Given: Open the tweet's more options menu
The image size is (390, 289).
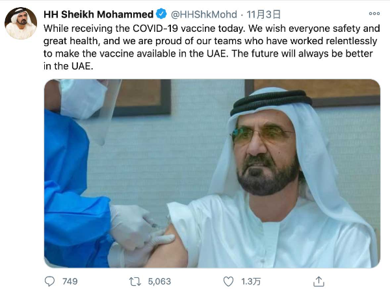Looking at the screenshot, I should tap(374, 14).
